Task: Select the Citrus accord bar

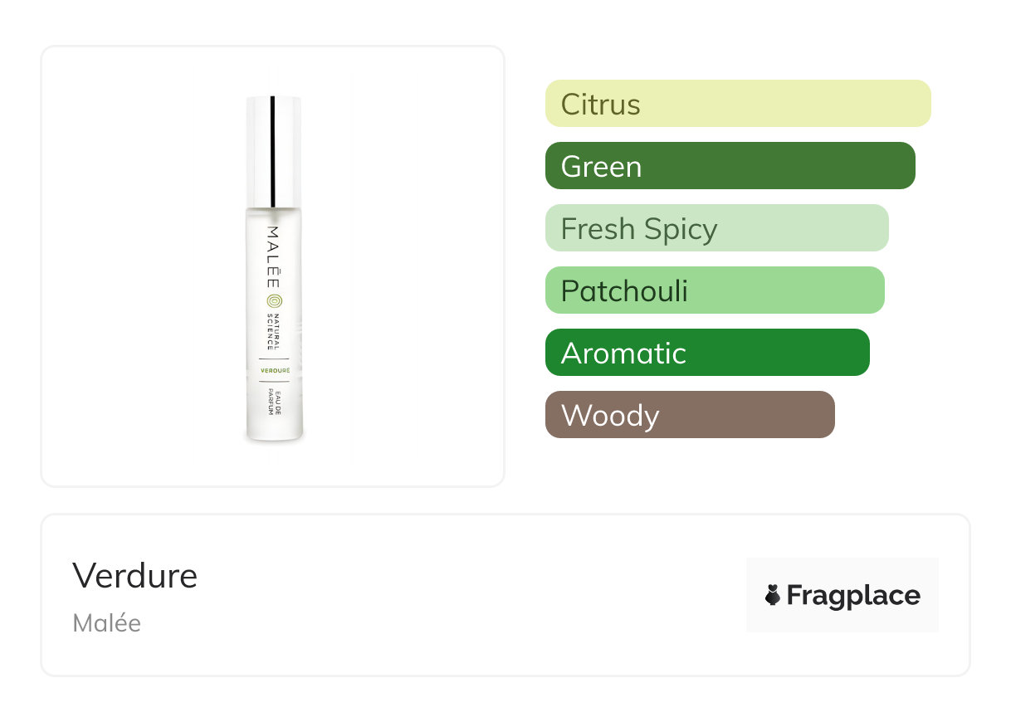Action: [x=737, y=104]
